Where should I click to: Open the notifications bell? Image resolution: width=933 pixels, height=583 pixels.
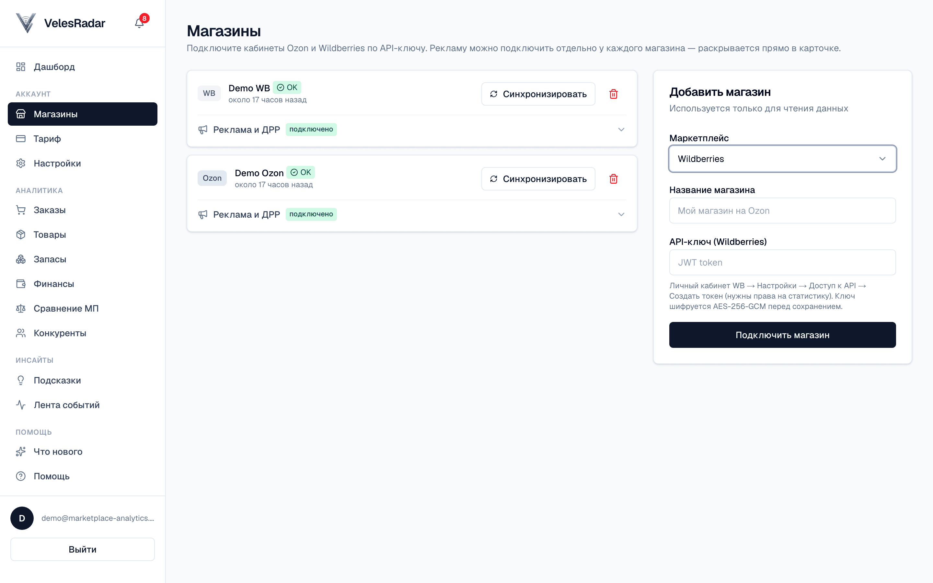point(139,23)
